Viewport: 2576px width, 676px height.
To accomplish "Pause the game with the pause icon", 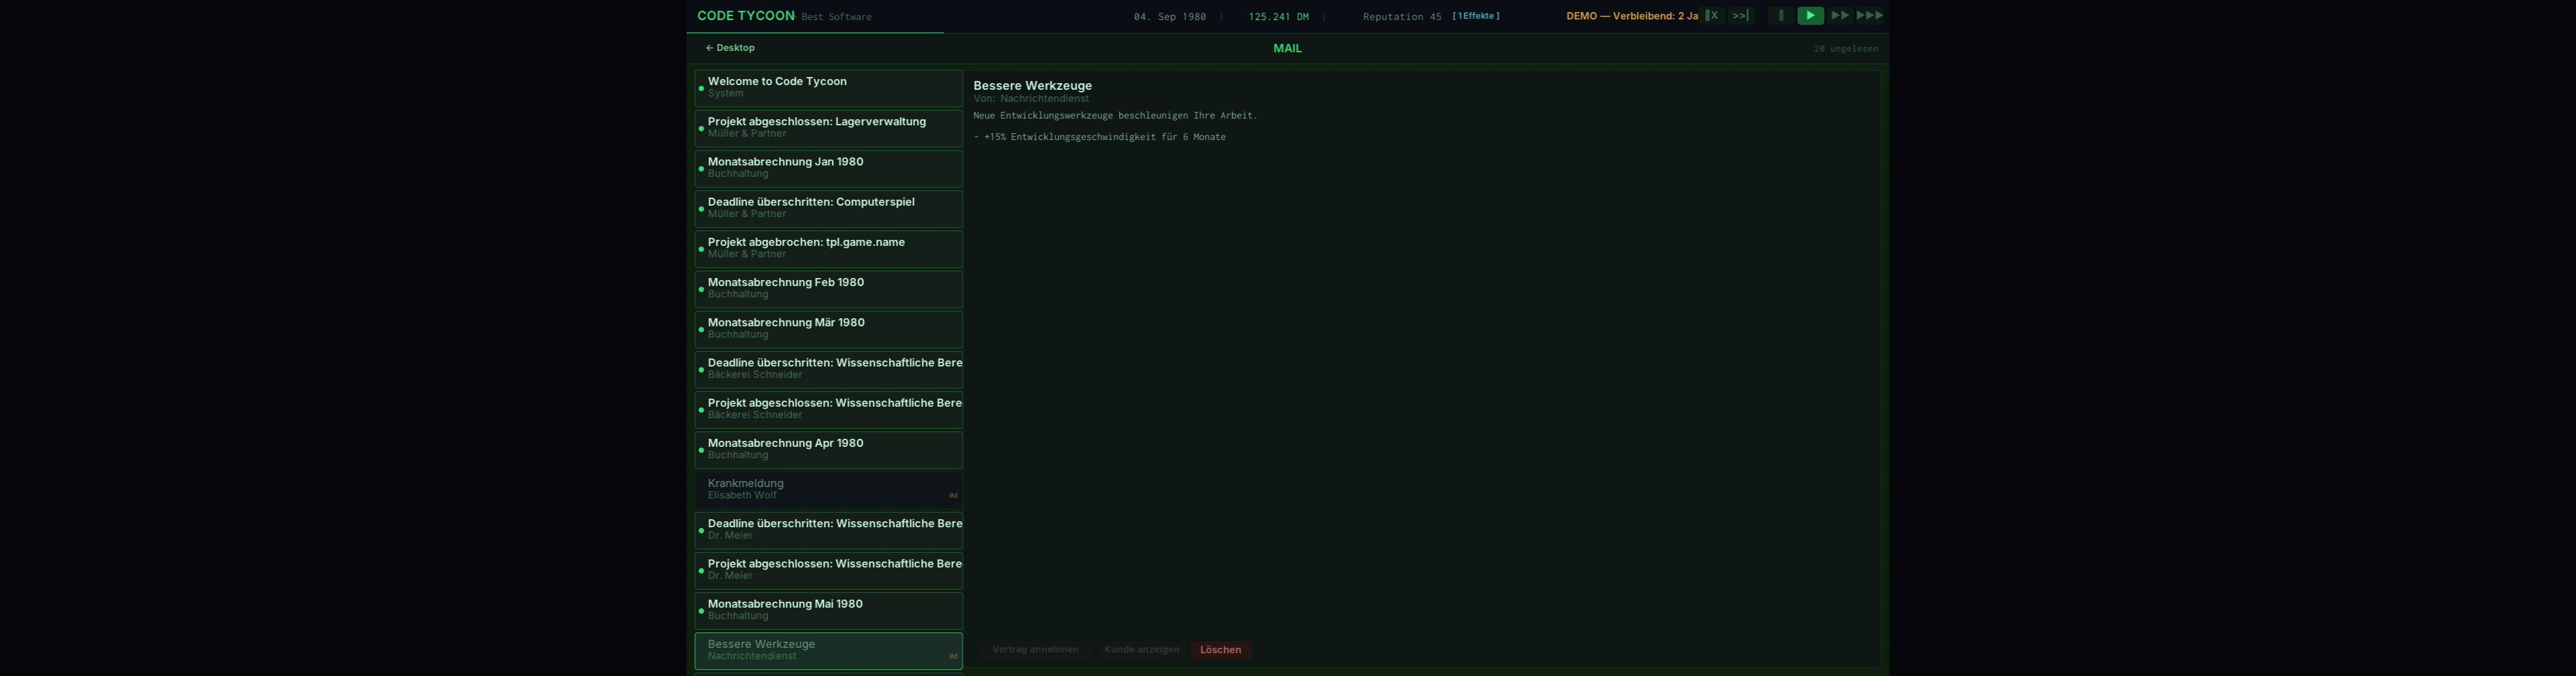I will tap(1780, 16).
